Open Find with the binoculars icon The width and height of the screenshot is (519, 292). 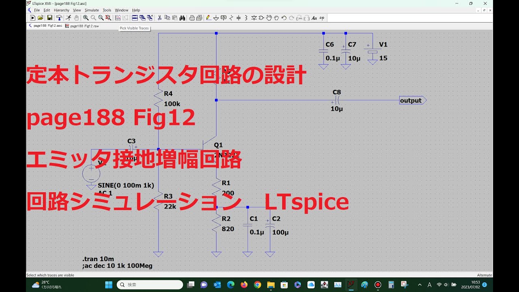(x=182, y=18)
